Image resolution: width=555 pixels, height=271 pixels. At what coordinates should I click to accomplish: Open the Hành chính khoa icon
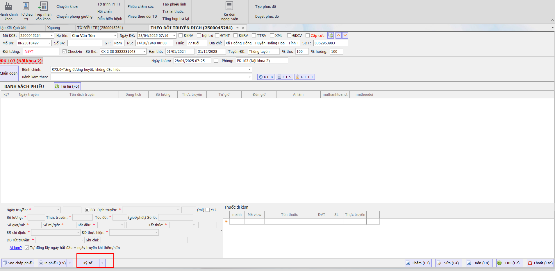coord(8,11)
